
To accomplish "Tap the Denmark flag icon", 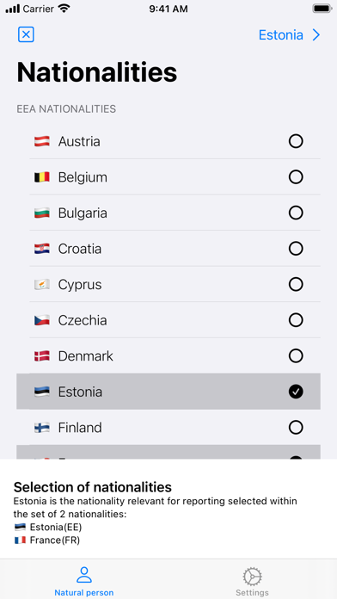I will click(x=41, y=356).
